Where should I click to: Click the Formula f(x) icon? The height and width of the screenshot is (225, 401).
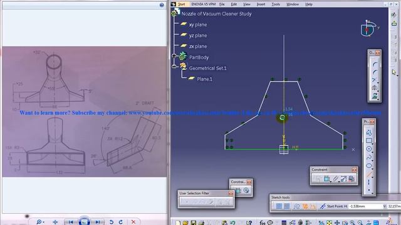click(263, 222)
